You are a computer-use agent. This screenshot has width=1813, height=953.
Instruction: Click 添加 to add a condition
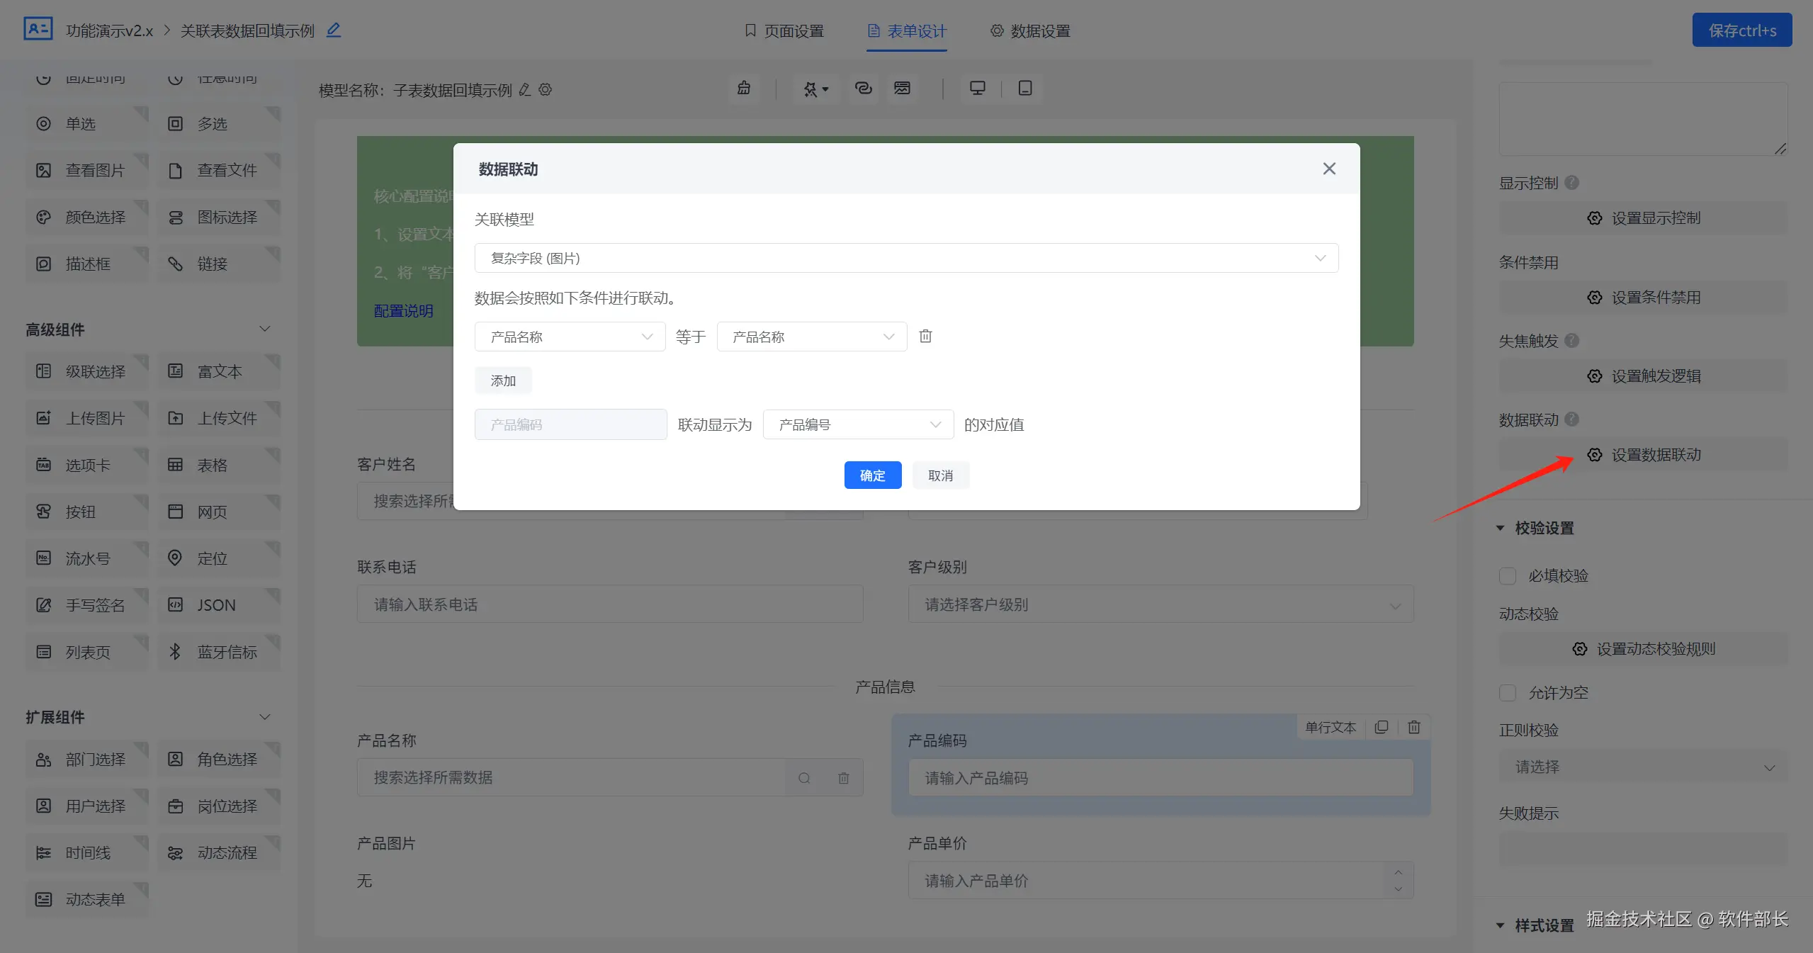coord(502,380)
